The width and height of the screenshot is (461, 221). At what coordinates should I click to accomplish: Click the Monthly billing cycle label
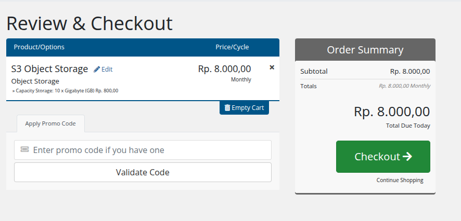click(241, 80)
